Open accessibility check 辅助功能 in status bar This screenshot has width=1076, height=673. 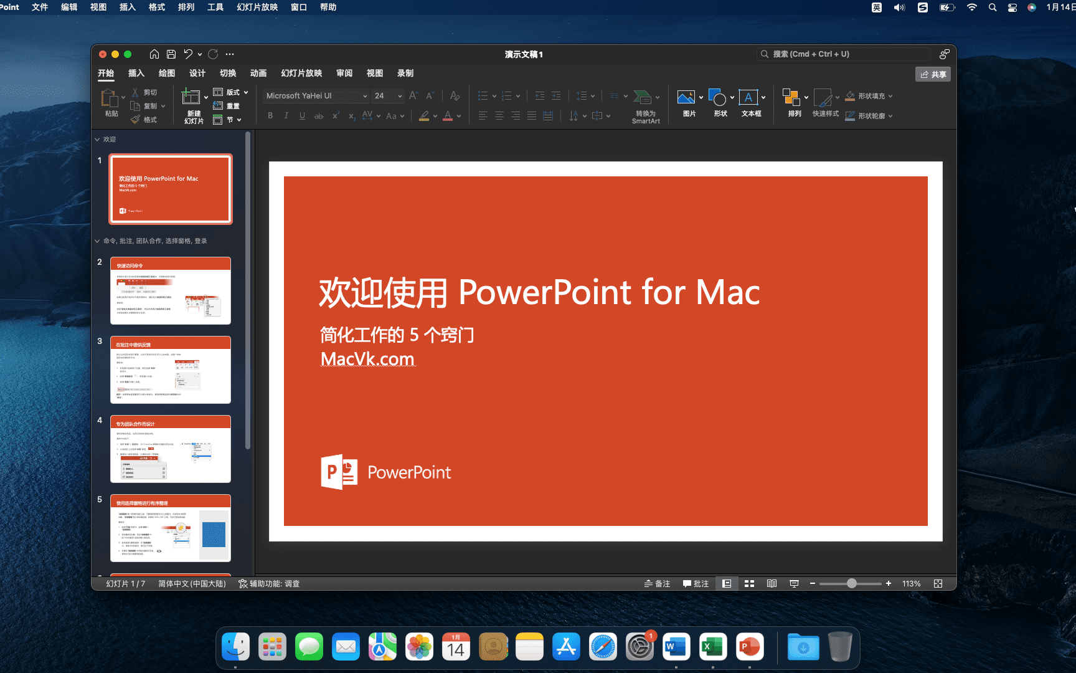coord(269,584)
